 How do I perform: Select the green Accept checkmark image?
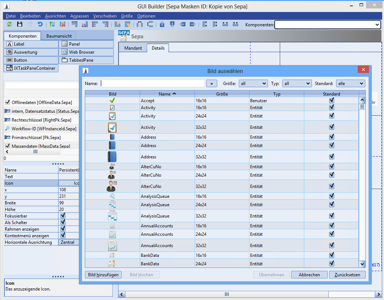(x=112, y=100)
